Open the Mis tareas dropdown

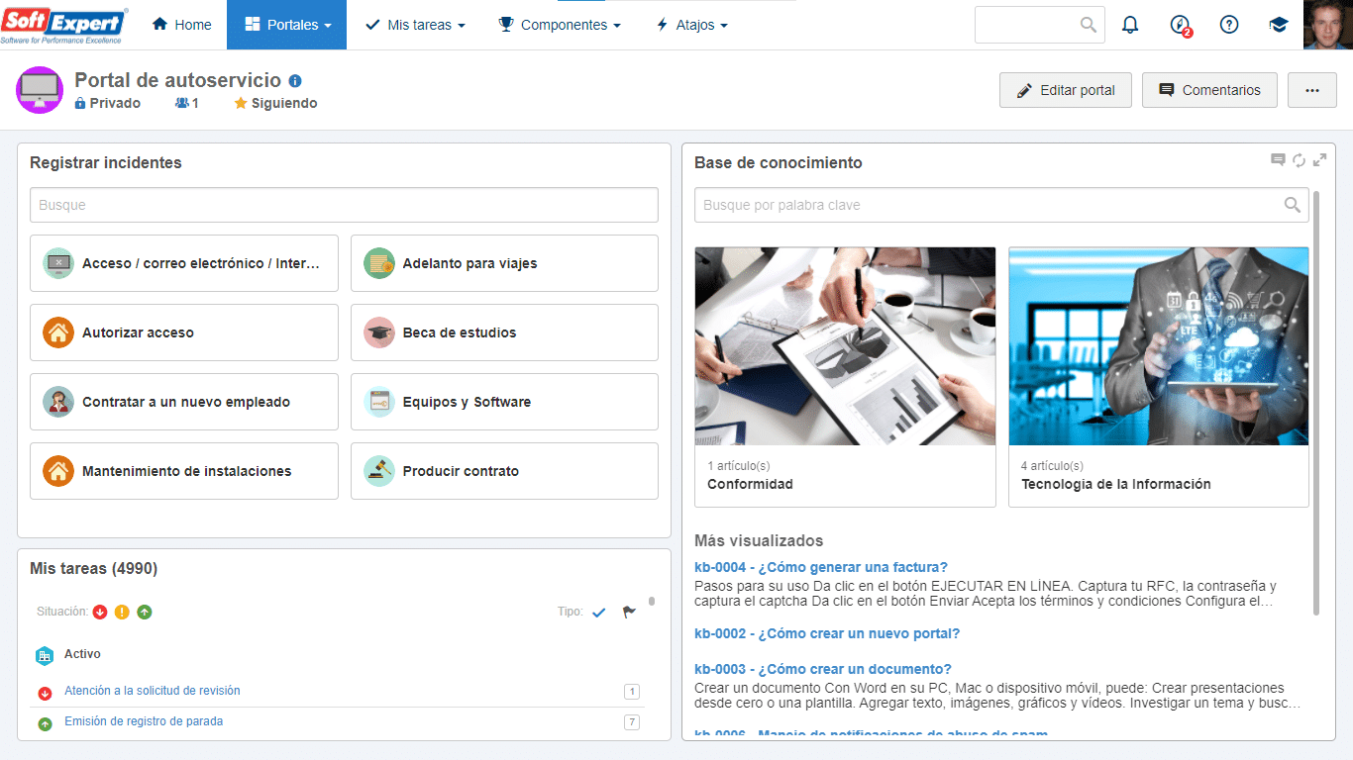415,25
